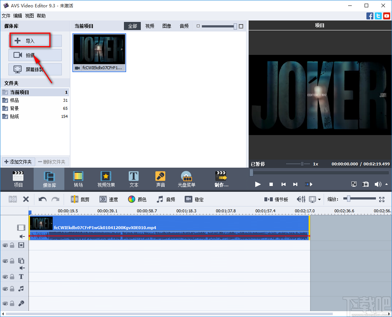392x317 pixels.
Task: Click the split clip icon on timeline toolbar
Action: [13, 199]
